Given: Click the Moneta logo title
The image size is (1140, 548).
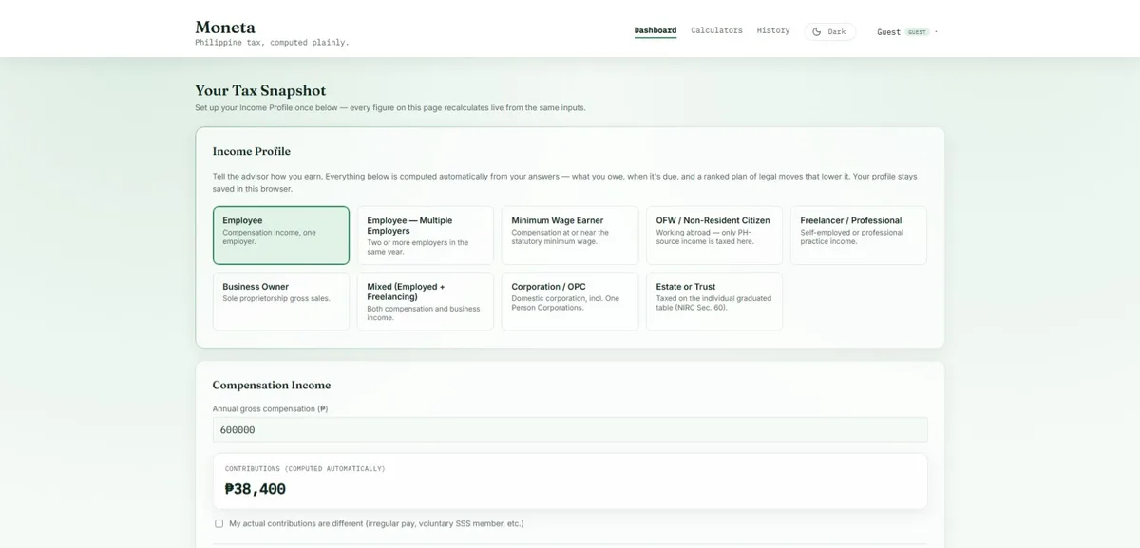Looking at the screenshot, I should (x=225, y=27).
